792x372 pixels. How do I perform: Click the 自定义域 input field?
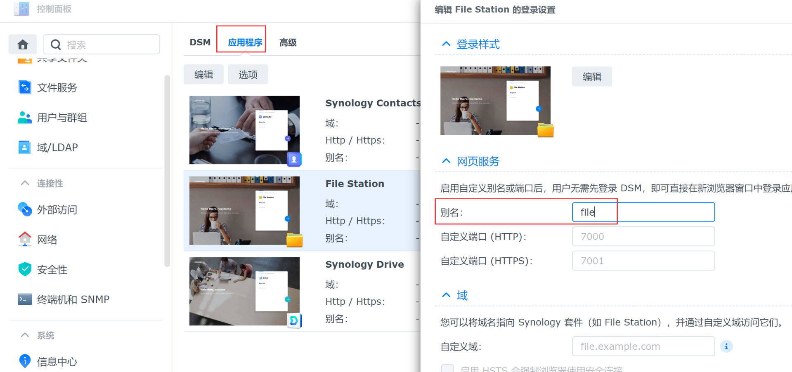(643, 346)
